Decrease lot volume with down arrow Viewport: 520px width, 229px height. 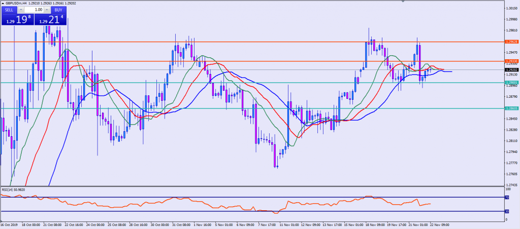(x=22, y=10)
